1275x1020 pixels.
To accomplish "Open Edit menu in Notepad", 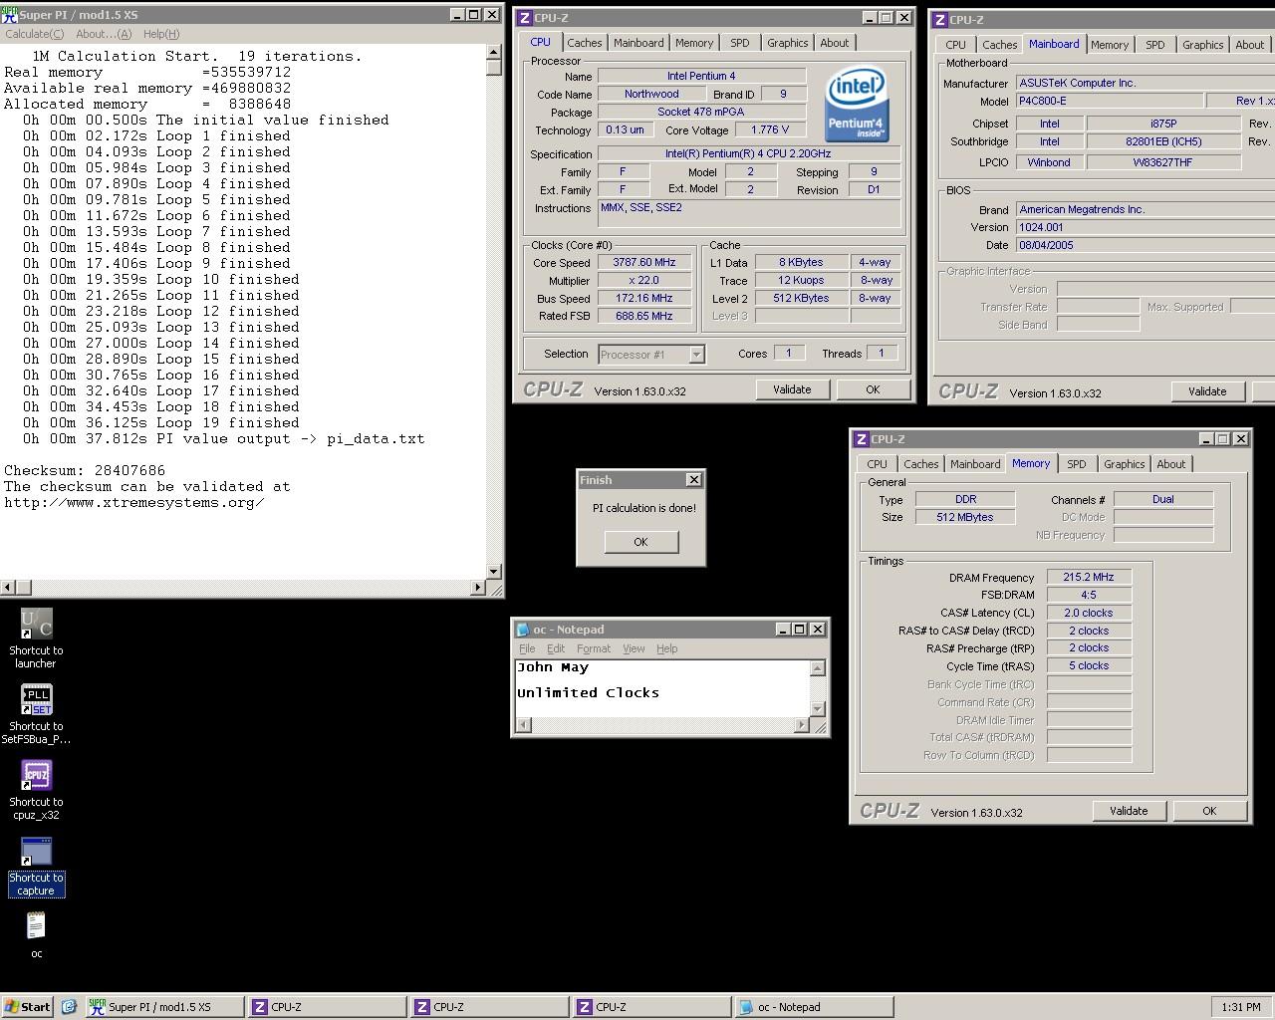I will [556, 648].
